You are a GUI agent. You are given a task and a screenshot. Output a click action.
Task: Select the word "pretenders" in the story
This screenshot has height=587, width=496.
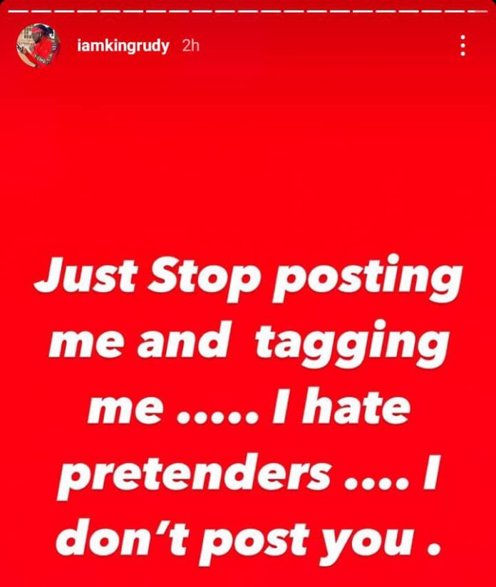pyautogui.click(x=194, y=474)
